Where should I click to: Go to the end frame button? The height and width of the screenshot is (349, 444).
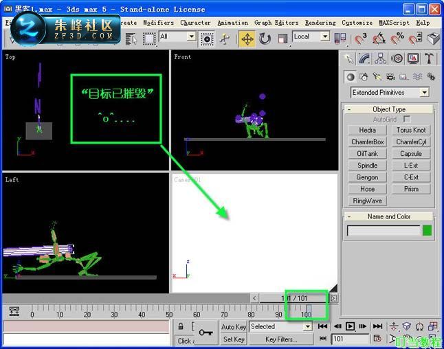coord(377,326)
